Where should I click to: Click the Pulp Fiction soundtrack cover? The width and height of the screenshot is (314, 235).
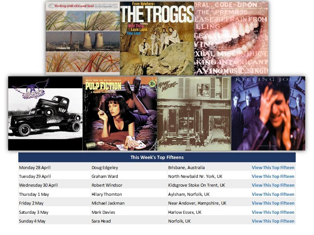point(120,113)
